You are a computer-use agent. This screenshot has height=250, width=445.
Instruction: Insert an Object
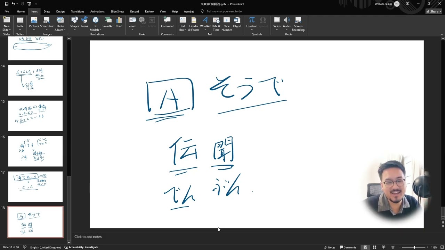(x=237, y=23)
